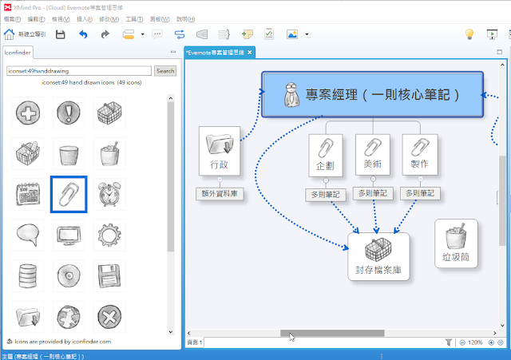Click the iconset search text field
511x360 pixels.
pos(79,71)
